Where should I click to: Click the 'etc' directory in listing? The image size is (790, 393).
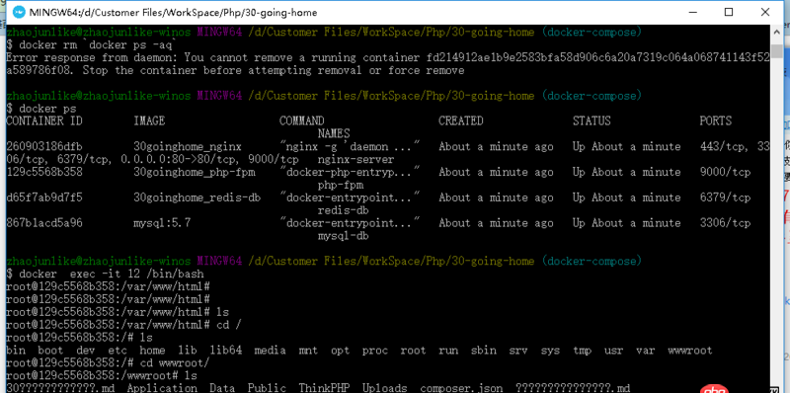[x=117, y=351]
